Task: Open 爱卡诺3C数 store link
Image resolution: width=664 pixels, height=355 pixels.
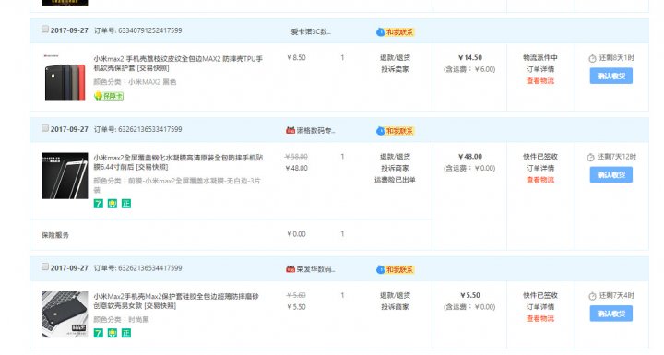Action: [x=311, y=31]
